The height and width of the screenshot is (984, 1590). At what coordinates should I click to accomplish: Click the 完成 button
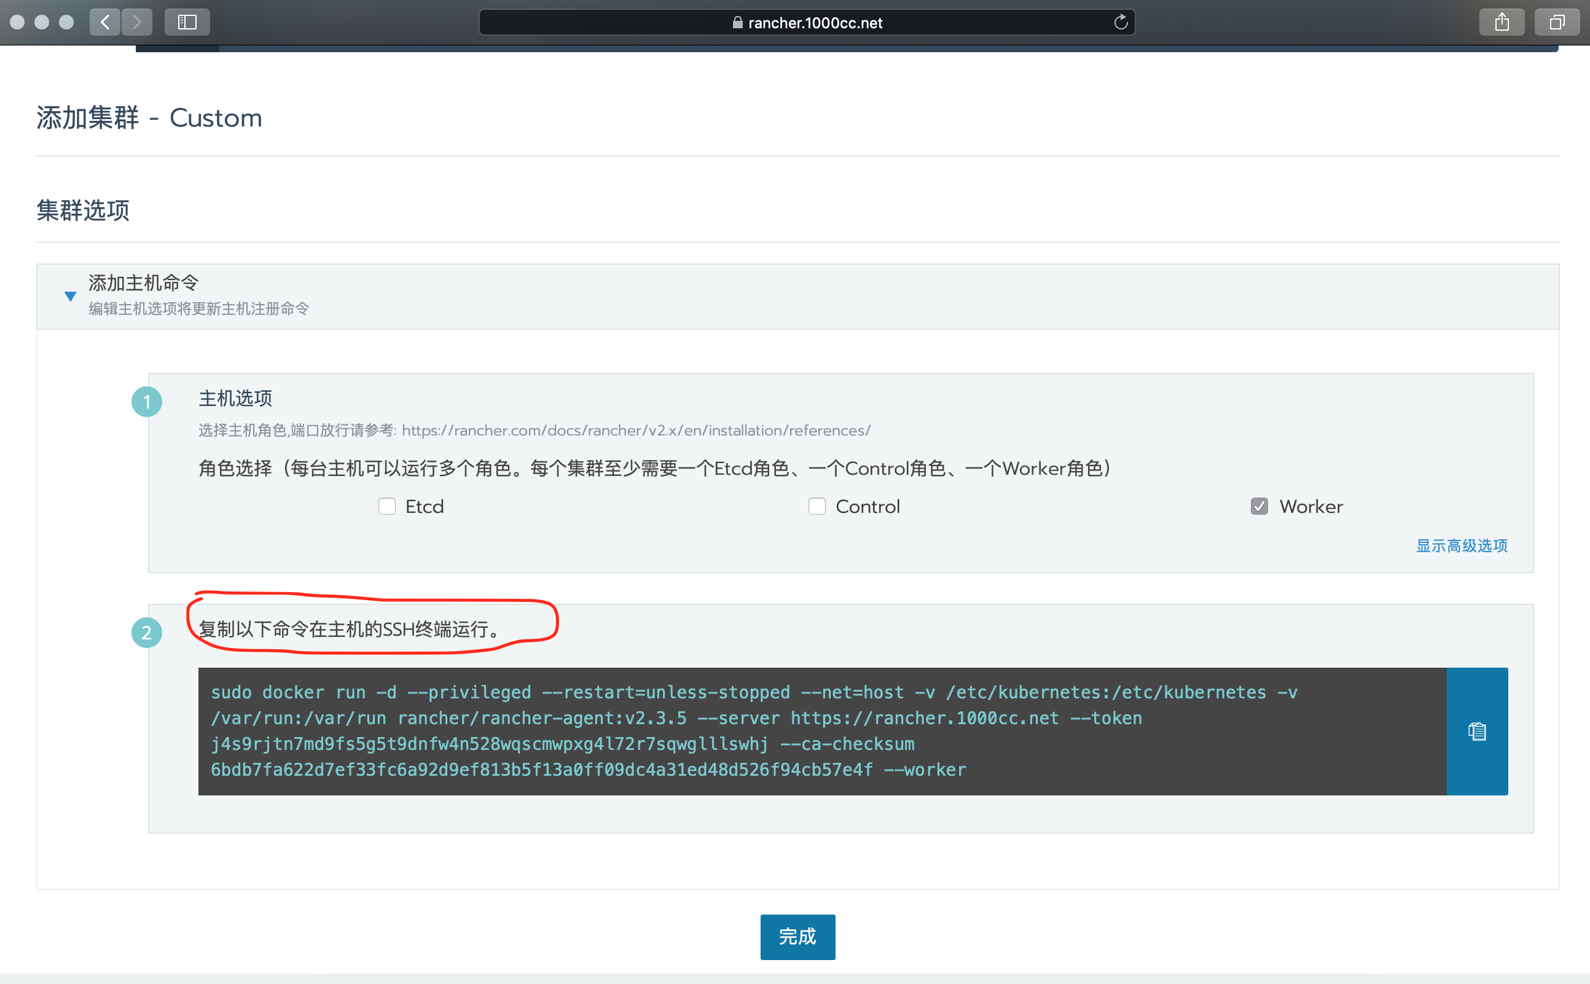pyautogui.click(x=797, y=937)
